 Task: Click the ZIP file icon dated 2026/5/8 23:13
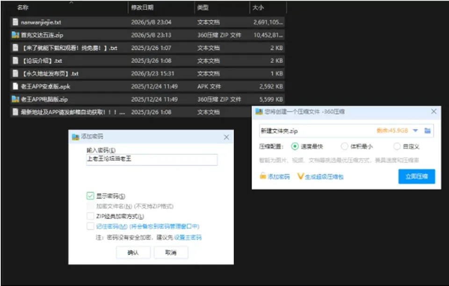(x=15, y=35)
